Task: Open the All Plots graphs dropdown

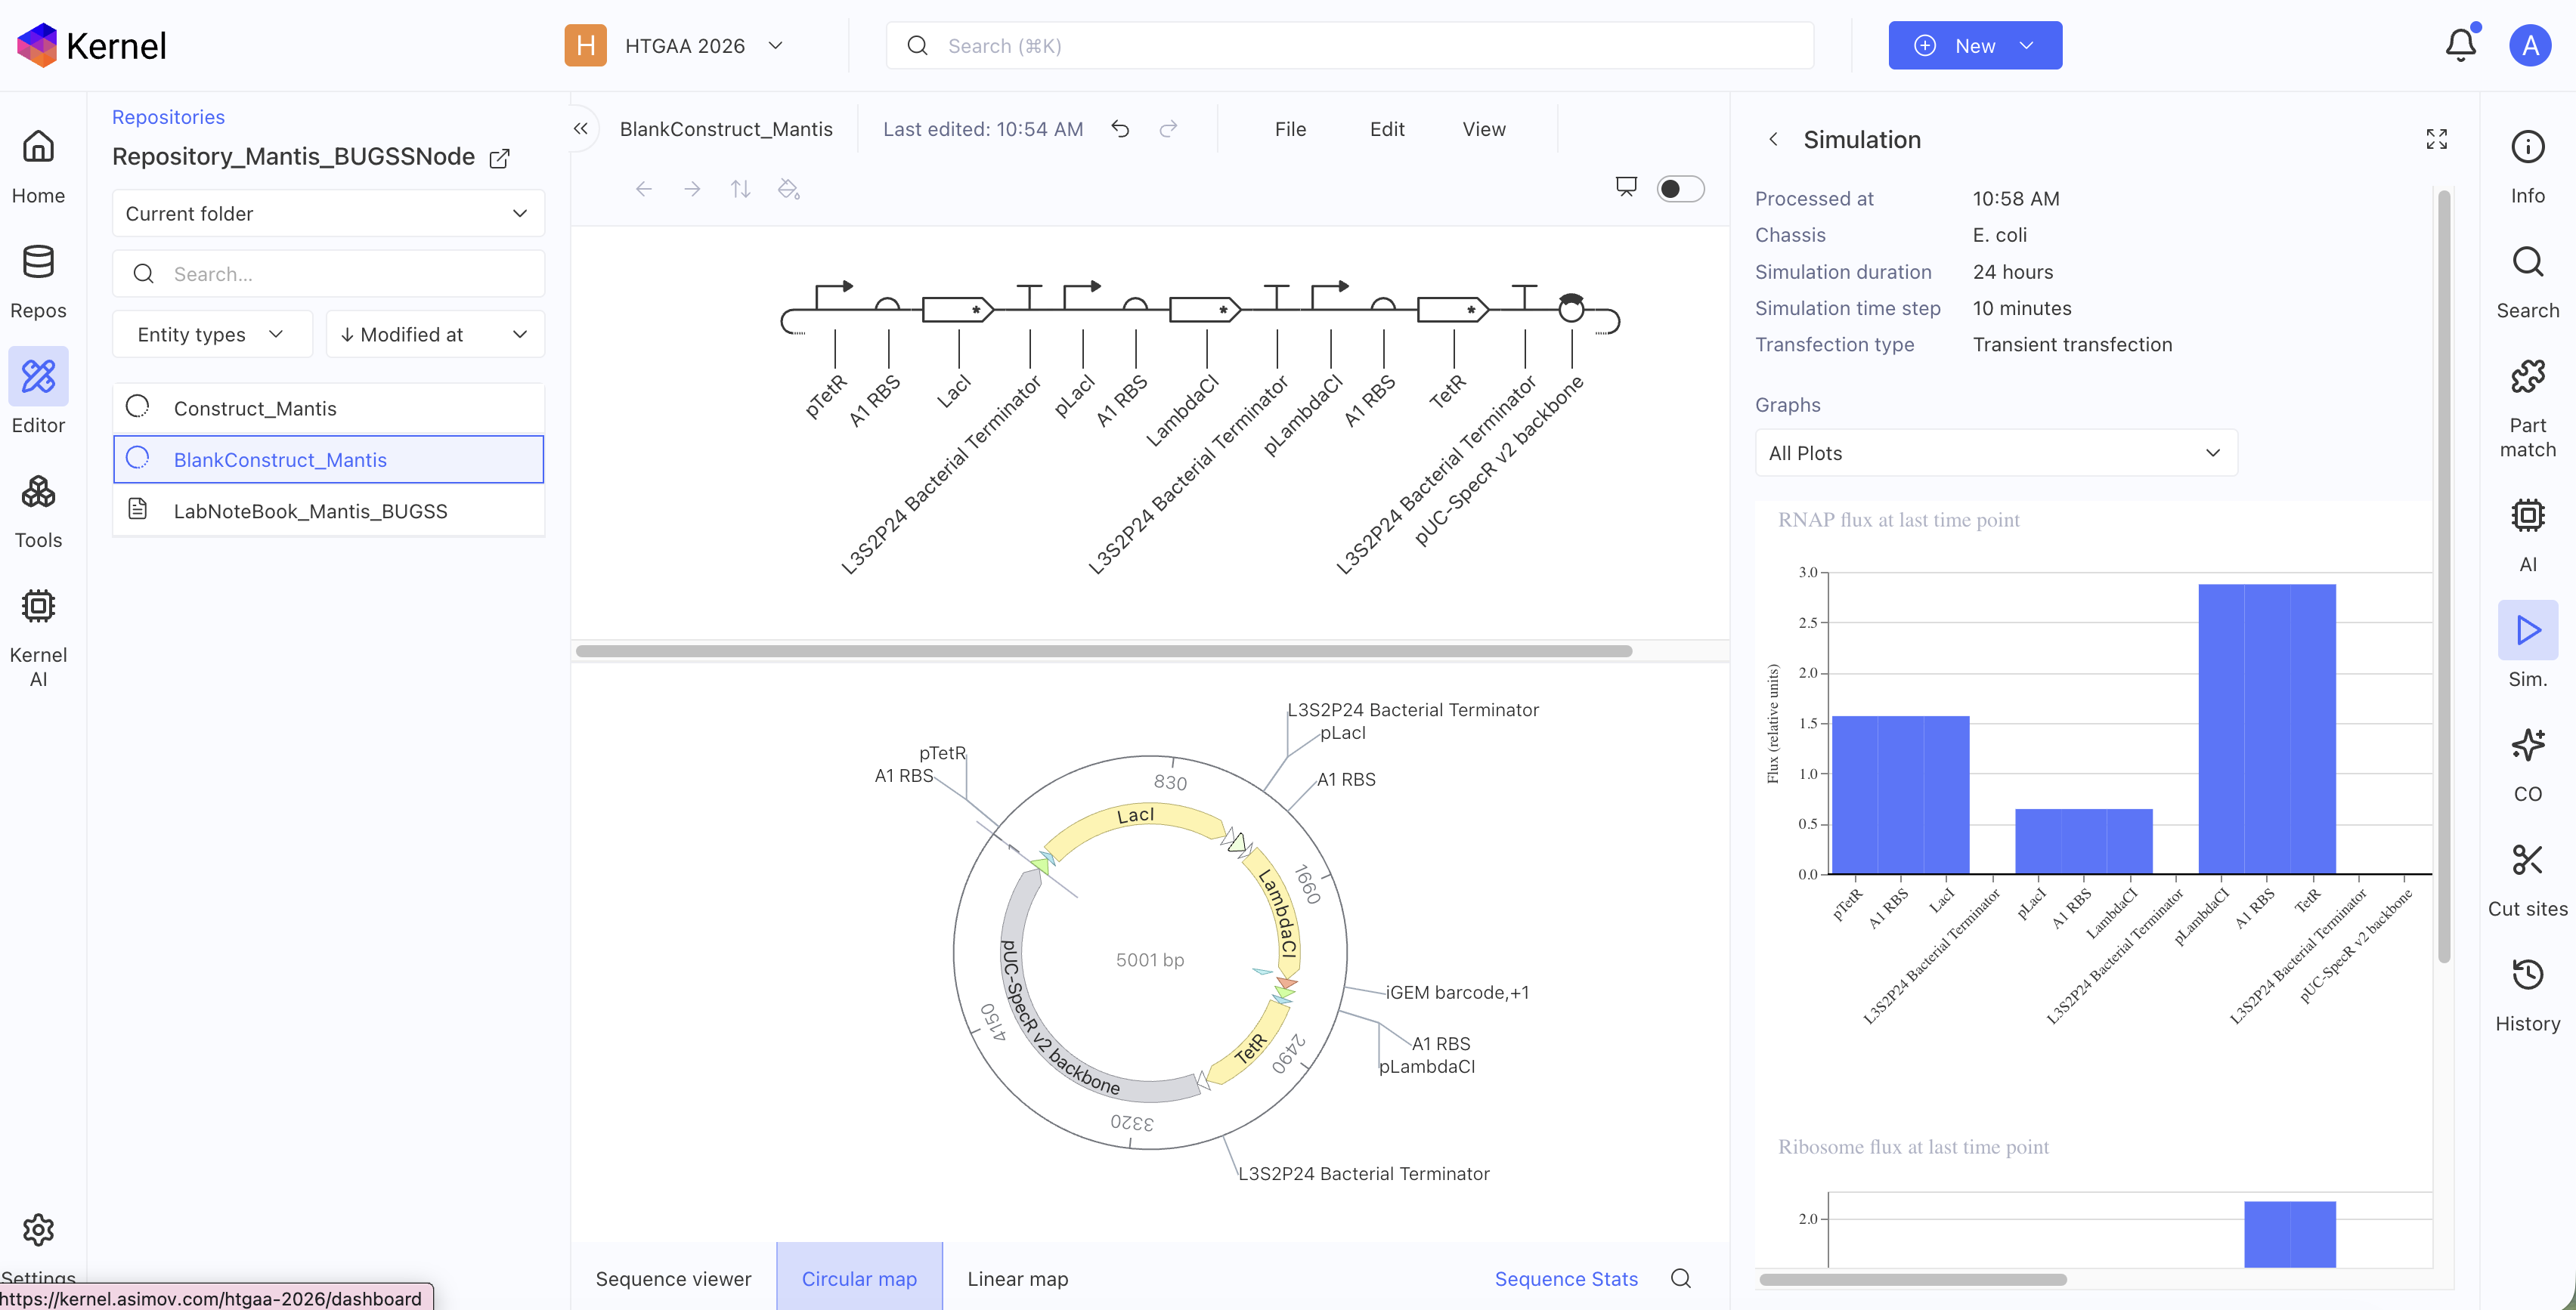Action: click(1996, 453)
